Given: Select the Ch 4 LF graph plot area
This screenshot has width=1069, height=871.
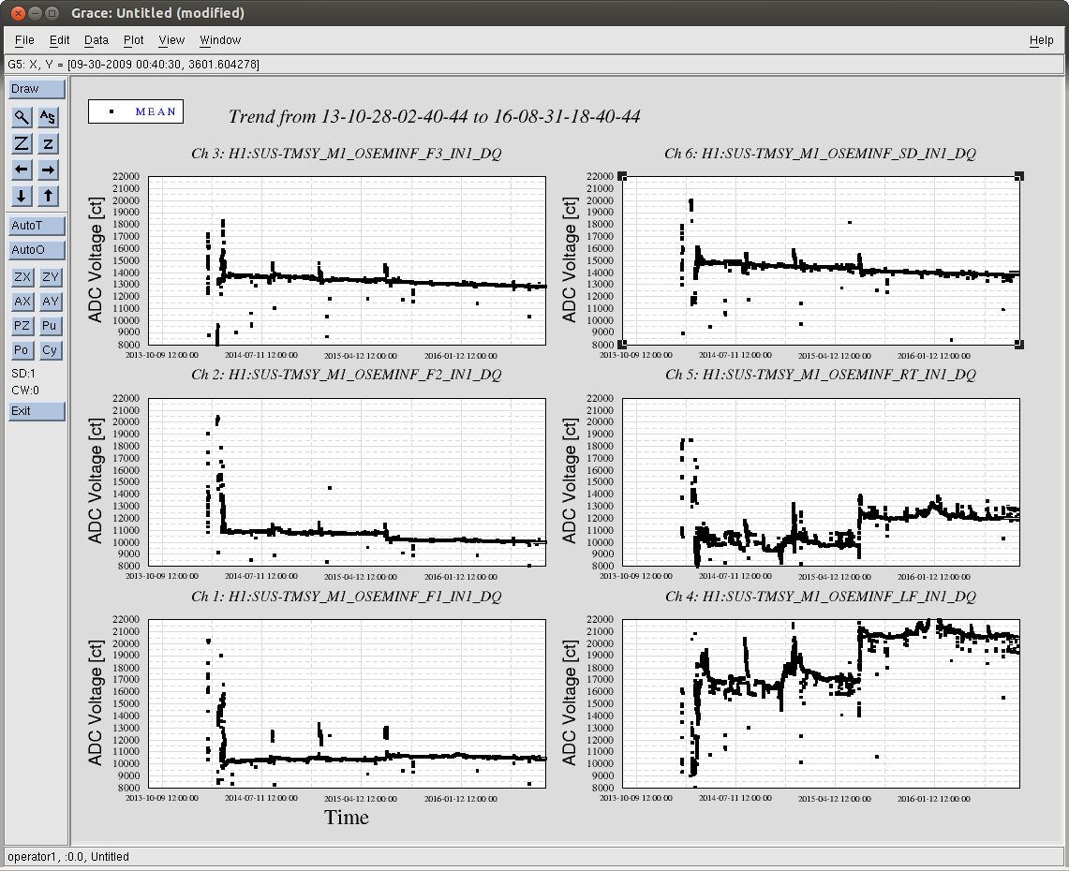Looking at the screenshot, I should (x=821, y=702).
